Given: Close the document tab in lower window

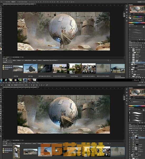Looking at the screenshot, I should click(x=38, y=87).
